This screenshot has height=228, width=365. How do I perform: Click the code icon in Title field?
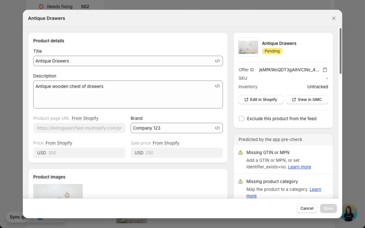click(x=217, y=61)
